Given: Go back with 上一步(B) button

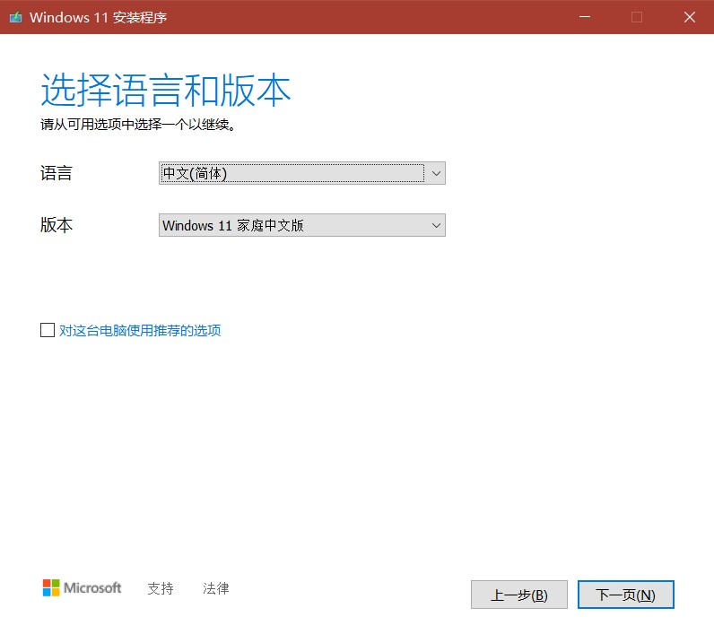Looking at the screenshot, I should (519, 595).
